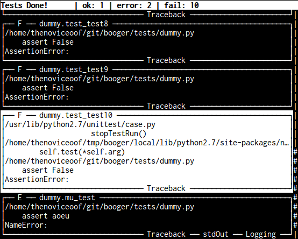The height and width of the screenshot is (239, 298).
Task: Select the dummy.test_test9 panel header
Action: point(74,69)
